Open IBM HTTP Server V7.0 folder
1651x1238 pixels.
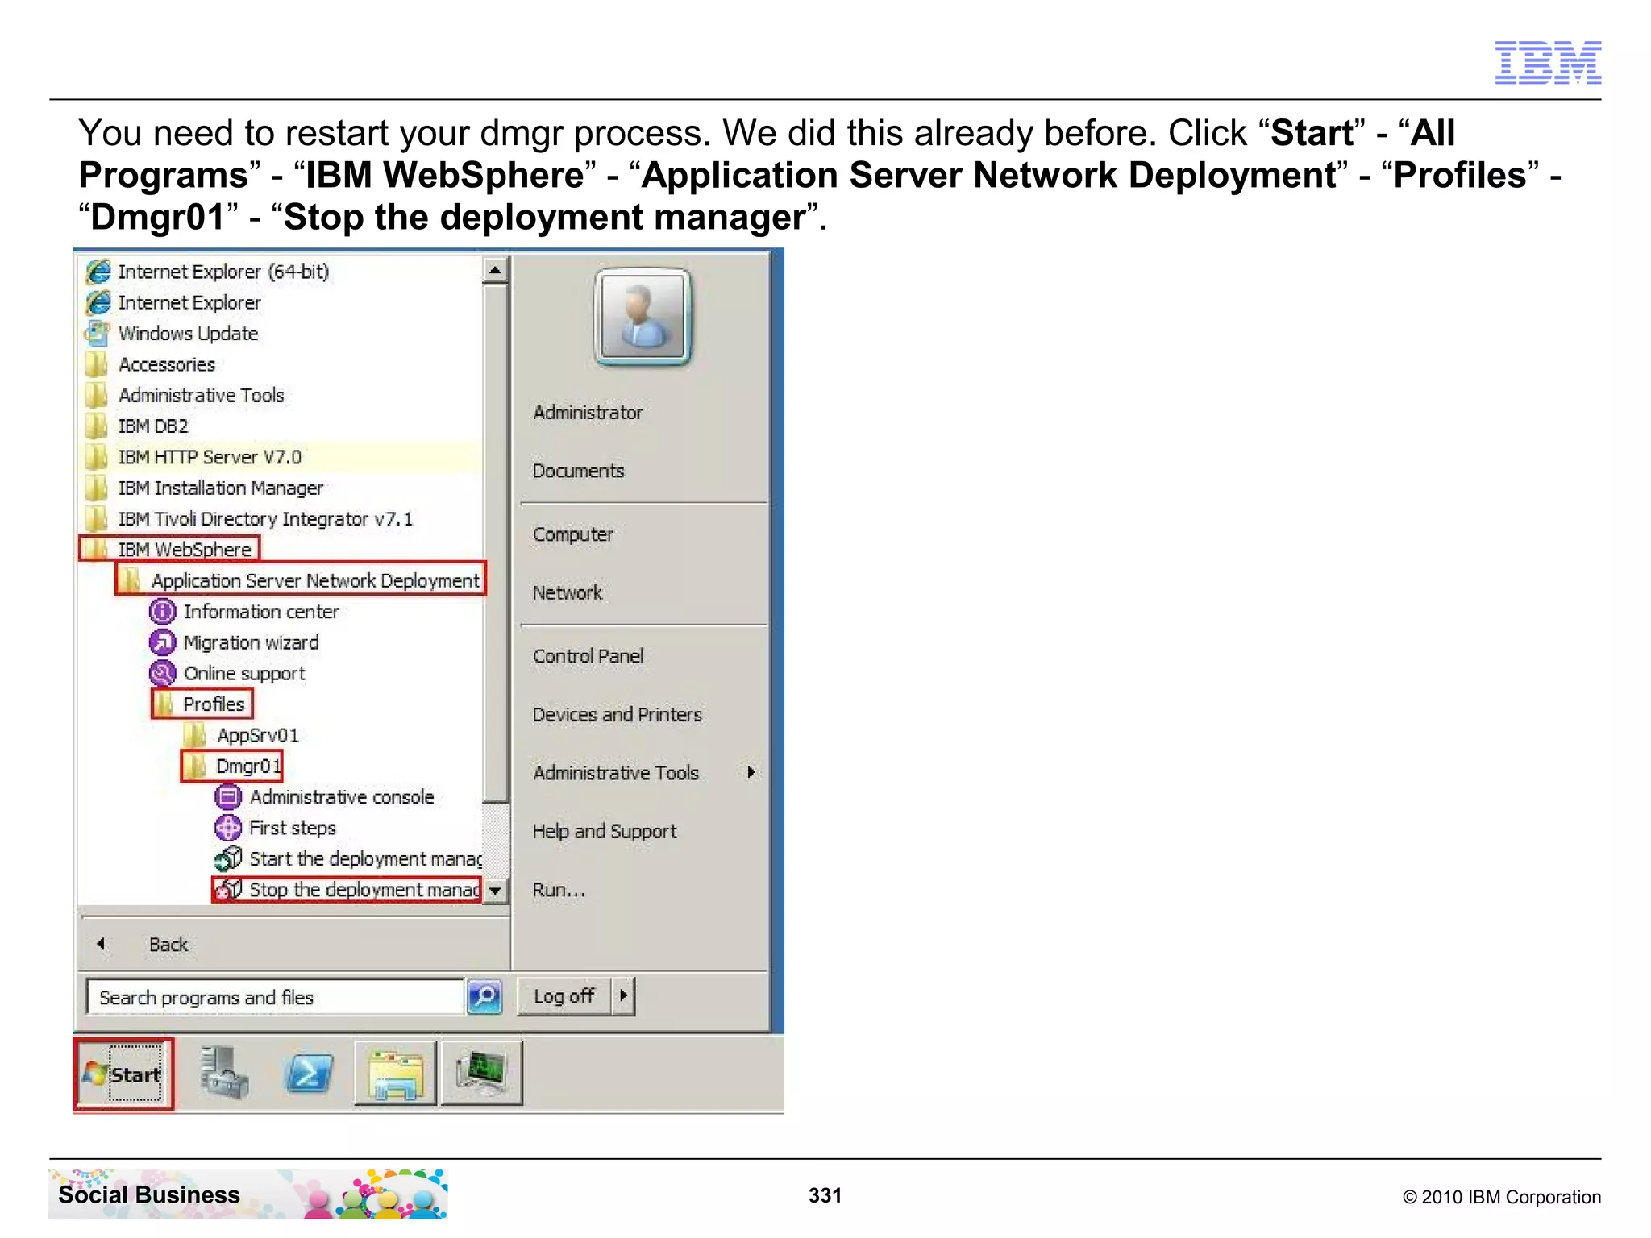pos(193,457)
